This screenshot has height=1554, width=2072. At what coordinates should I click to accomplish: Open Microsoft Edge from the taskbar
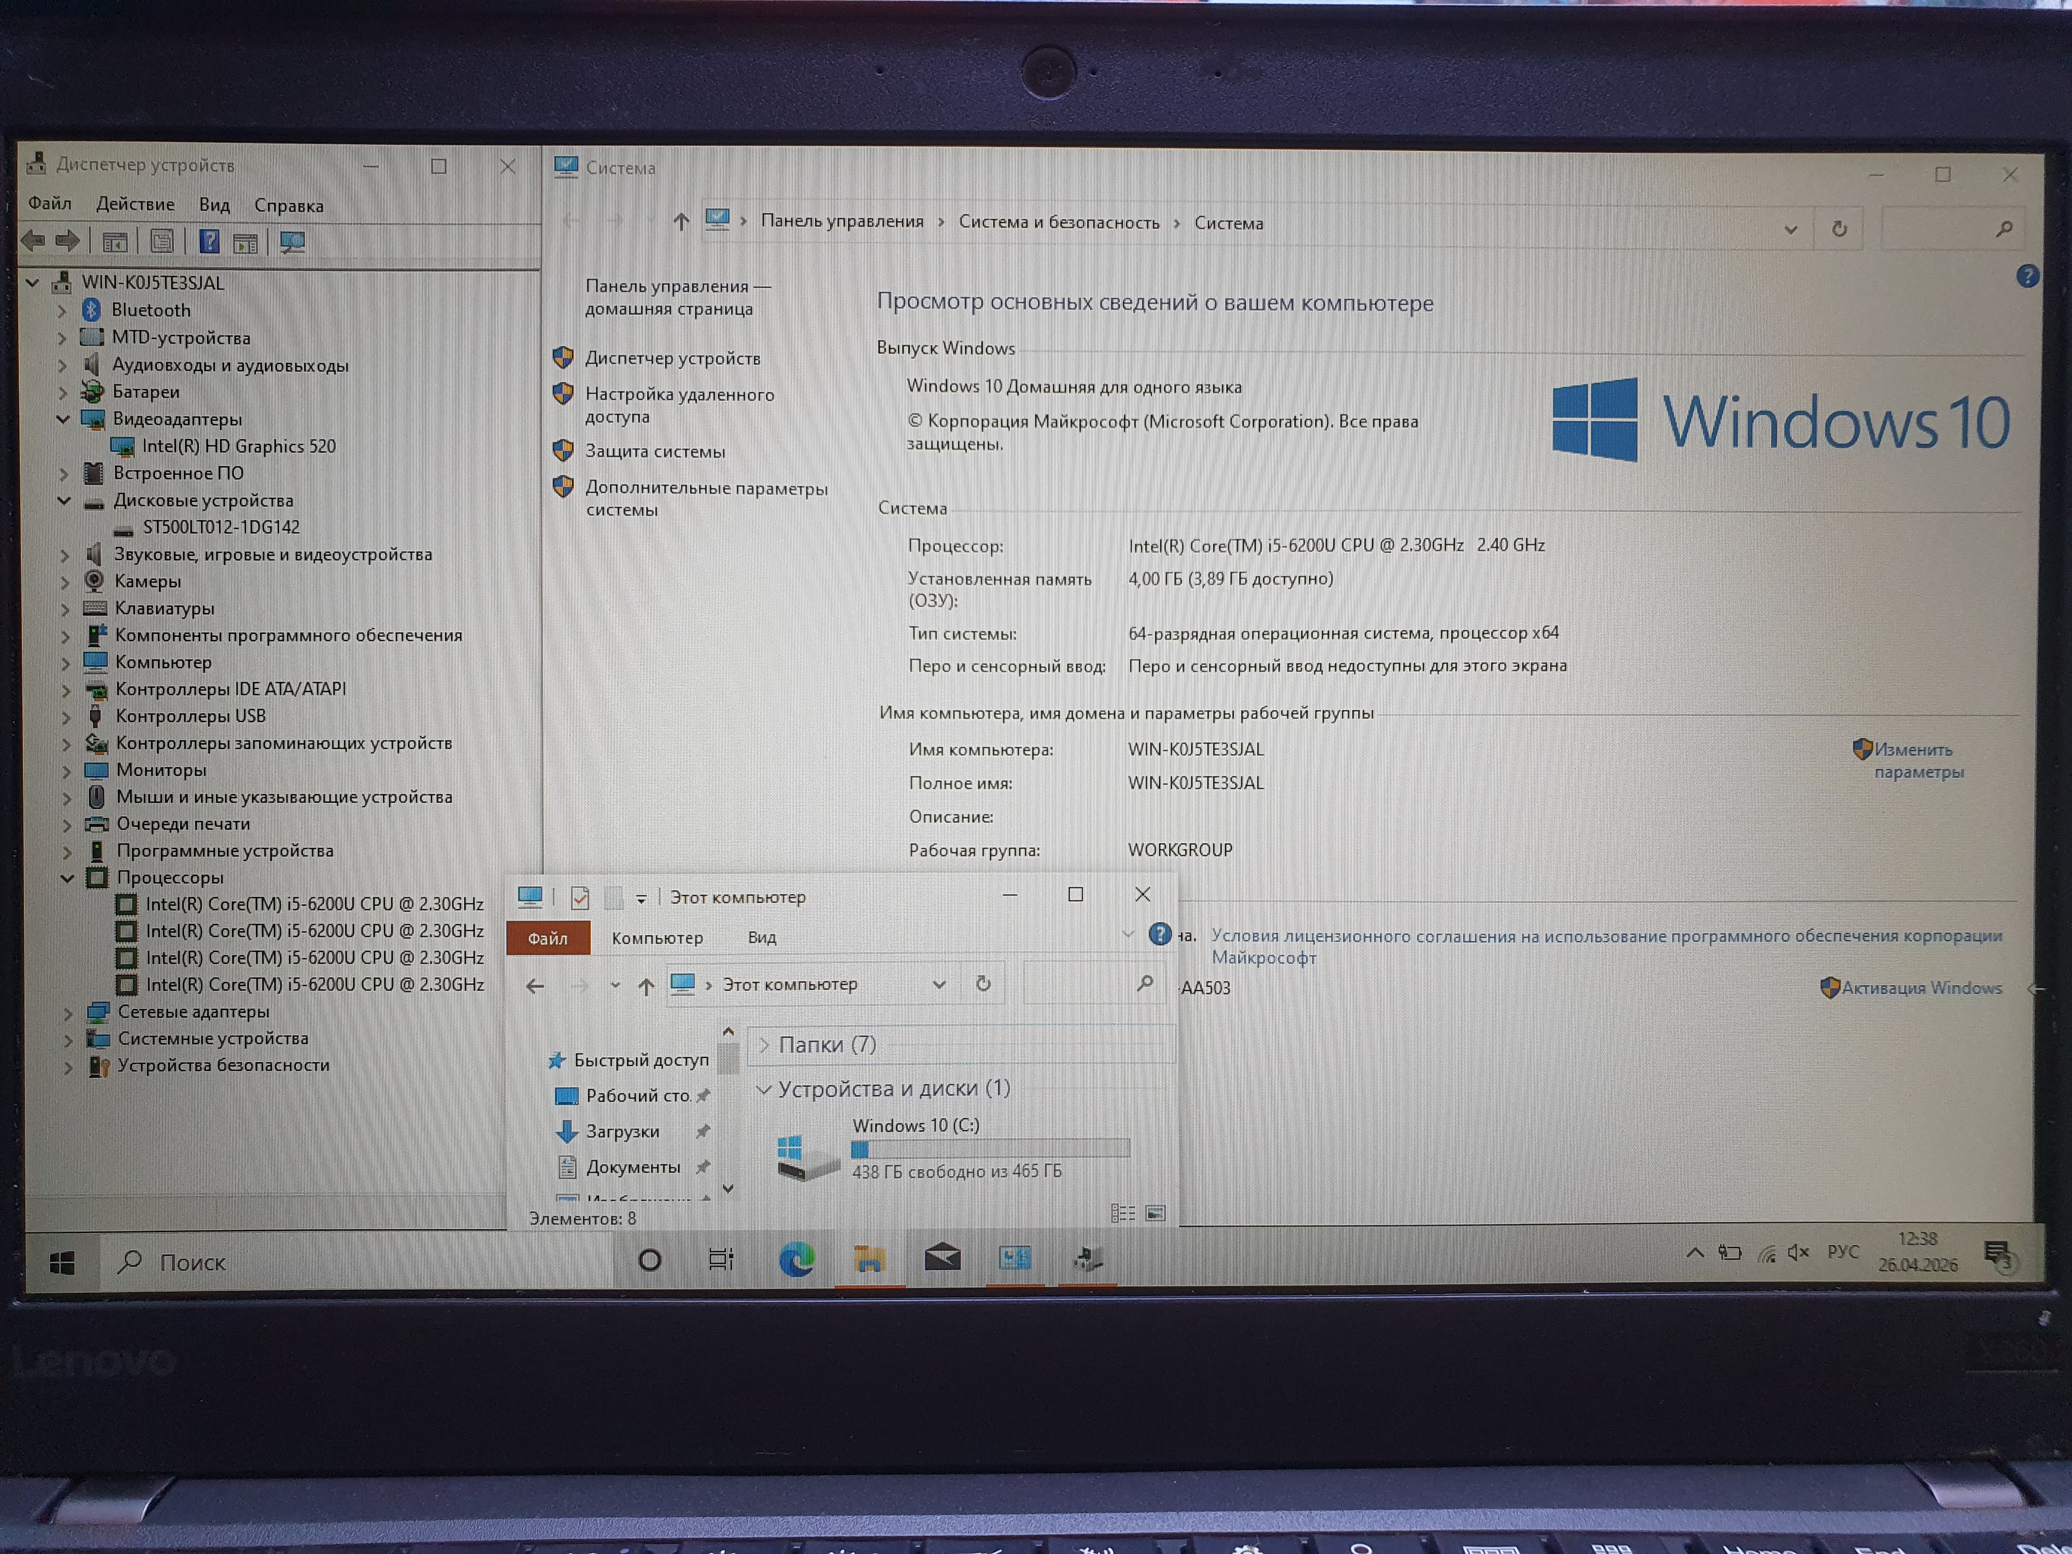[796, 1260]
